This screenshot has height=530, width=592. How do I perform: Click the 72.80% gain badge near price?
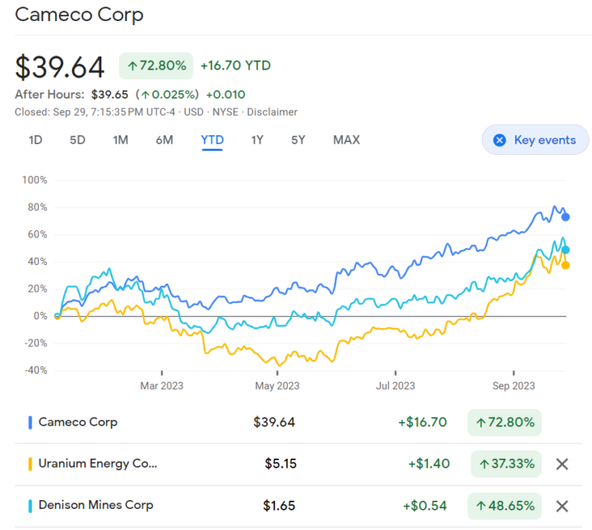(157, 66)
